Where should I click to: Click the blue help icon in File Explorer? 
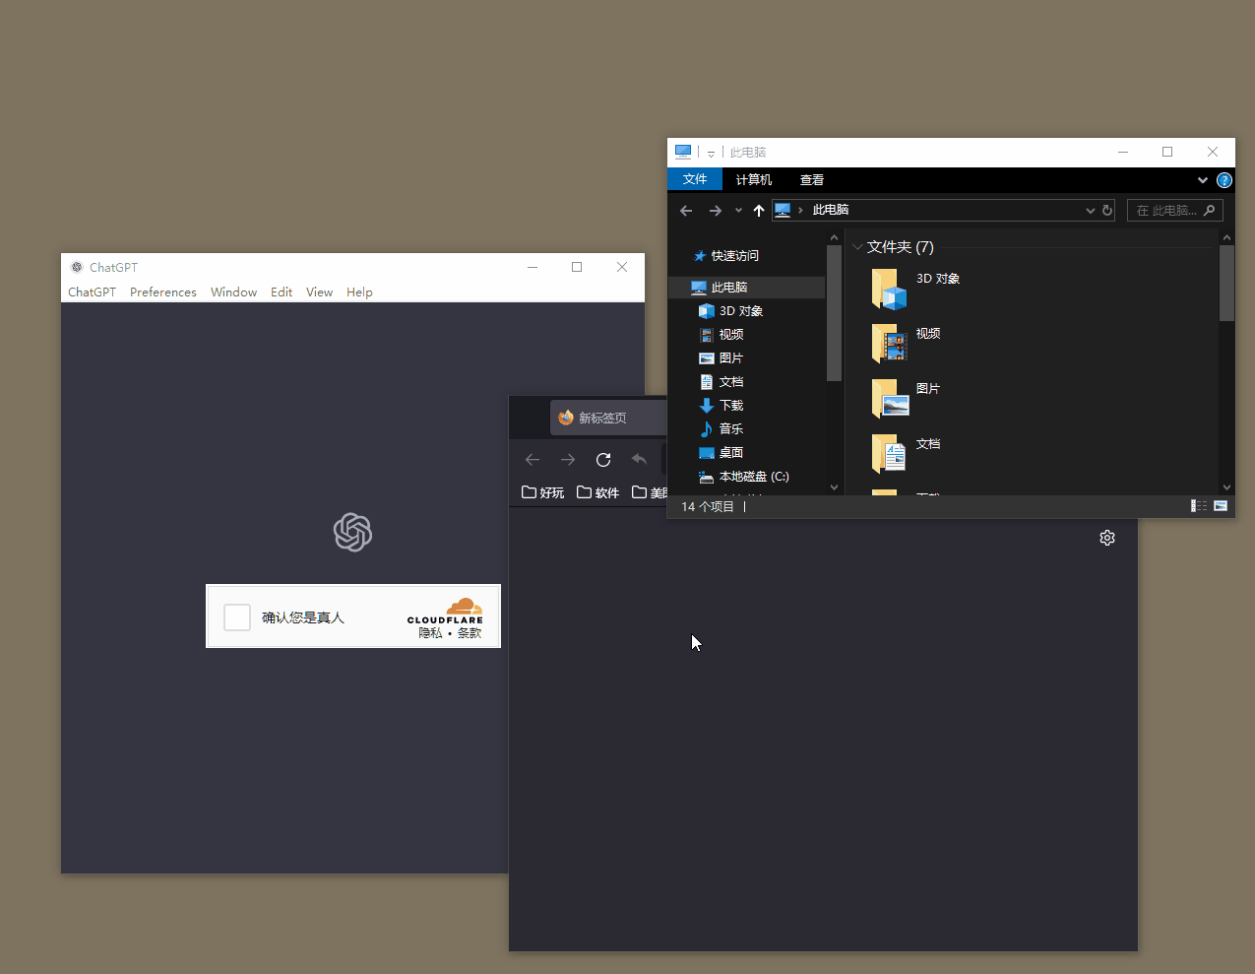click(1224, 180)
